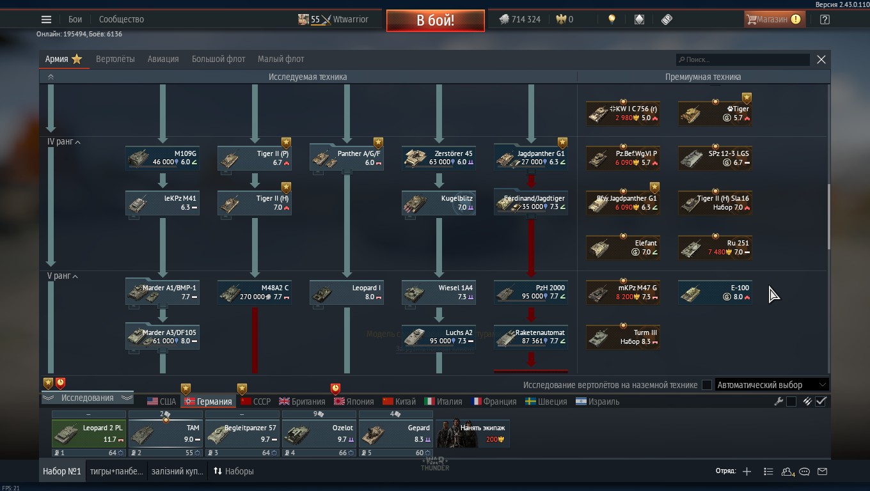Switch to the Вертолёты tab
This screenshot has width=870, height=491.
click(x=115, y=59)
